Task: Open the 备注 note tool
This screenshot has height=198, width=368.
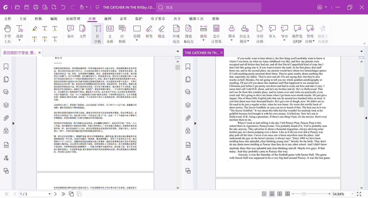Action: tap(71, 32)
